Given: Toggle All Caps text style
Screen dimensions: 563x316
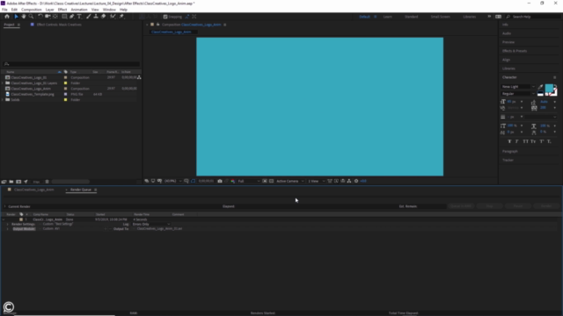Looking at the screenshot, I should [525, 141].
